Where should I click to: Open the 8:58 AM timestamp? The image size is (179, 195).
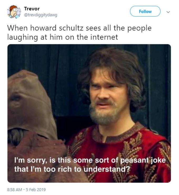[x=16, y=189]
